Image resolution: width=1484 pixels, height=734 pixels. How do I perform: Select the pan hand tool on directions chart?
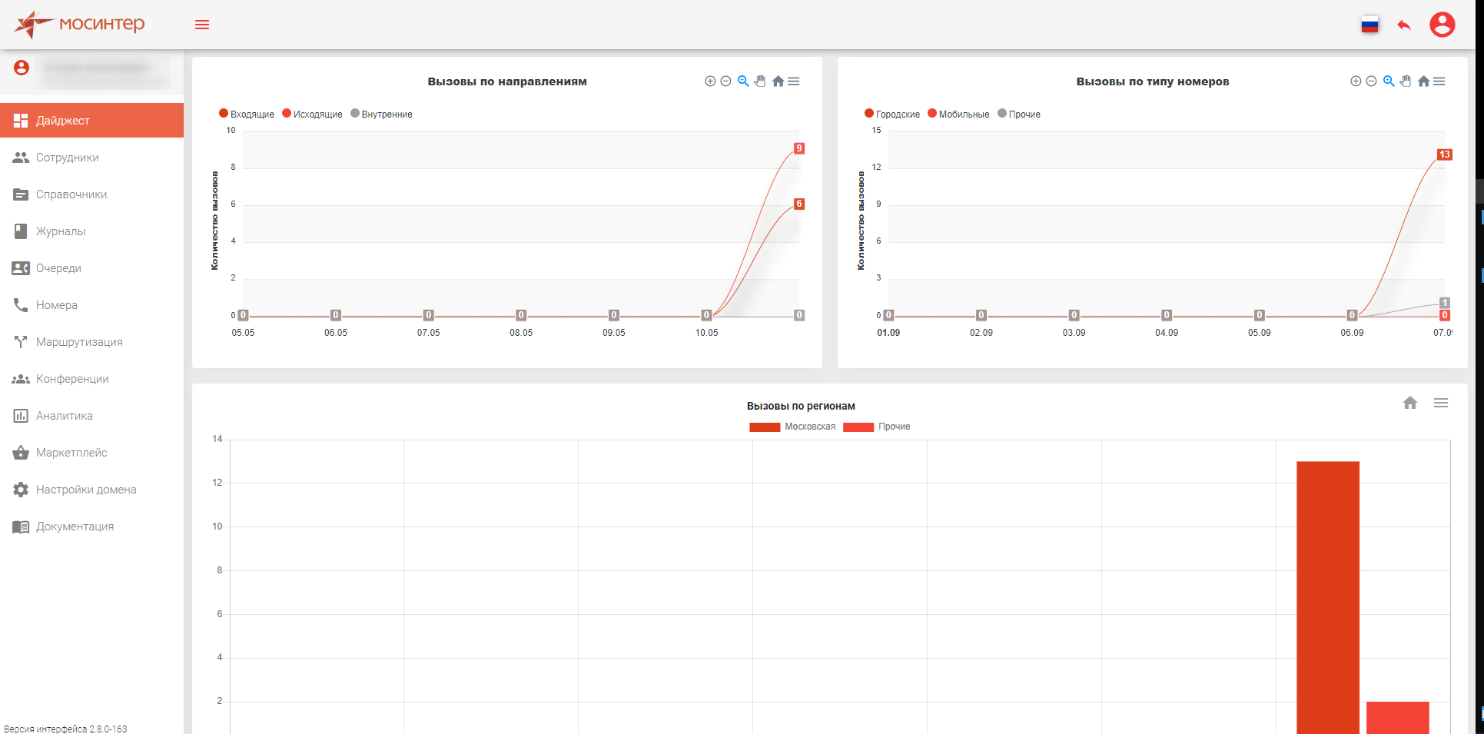click(x=760, y=81)
